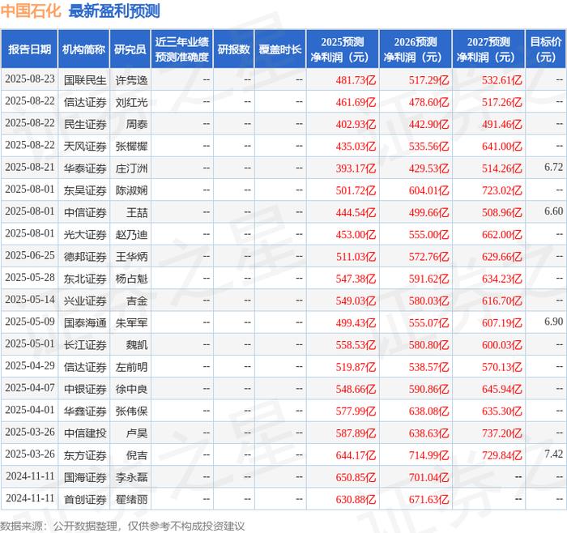This screenshot has width=567, height=533.
Task: Click the 中国石化 title text
Action: 31,11
